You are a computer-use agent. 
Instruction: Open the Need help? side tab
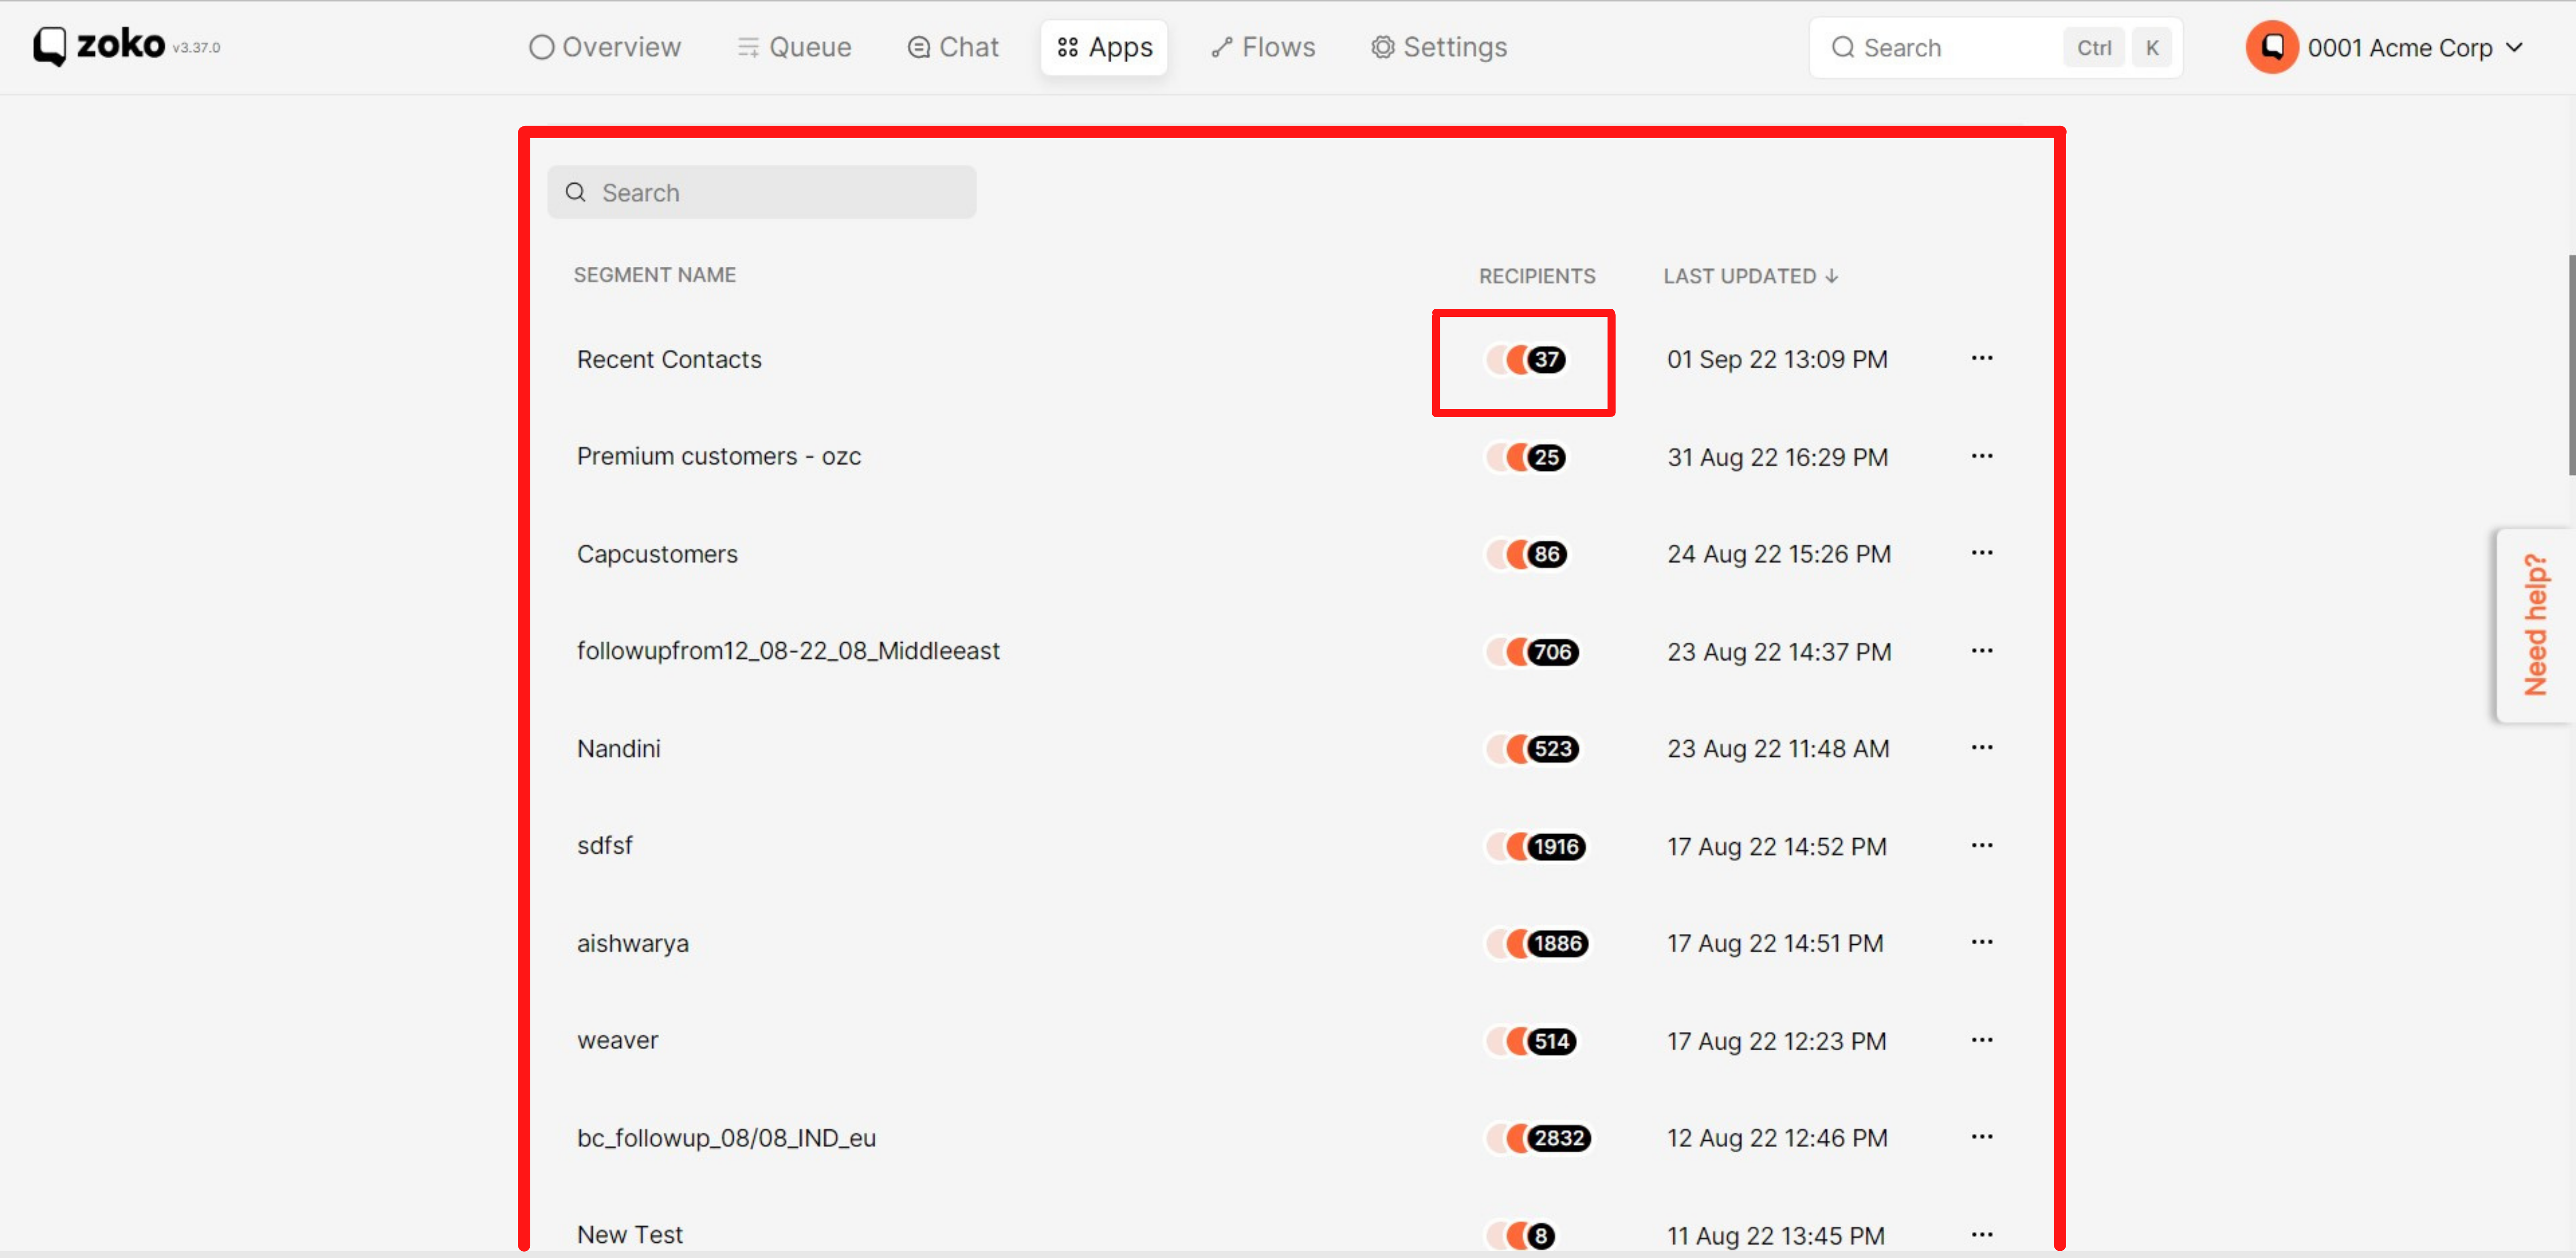click(x=2535, y=625)
